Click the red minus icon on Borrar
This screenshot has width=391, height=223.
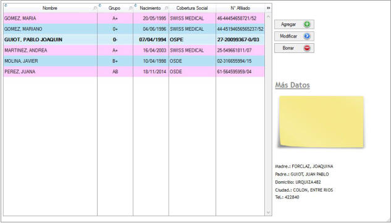[307, 48]
